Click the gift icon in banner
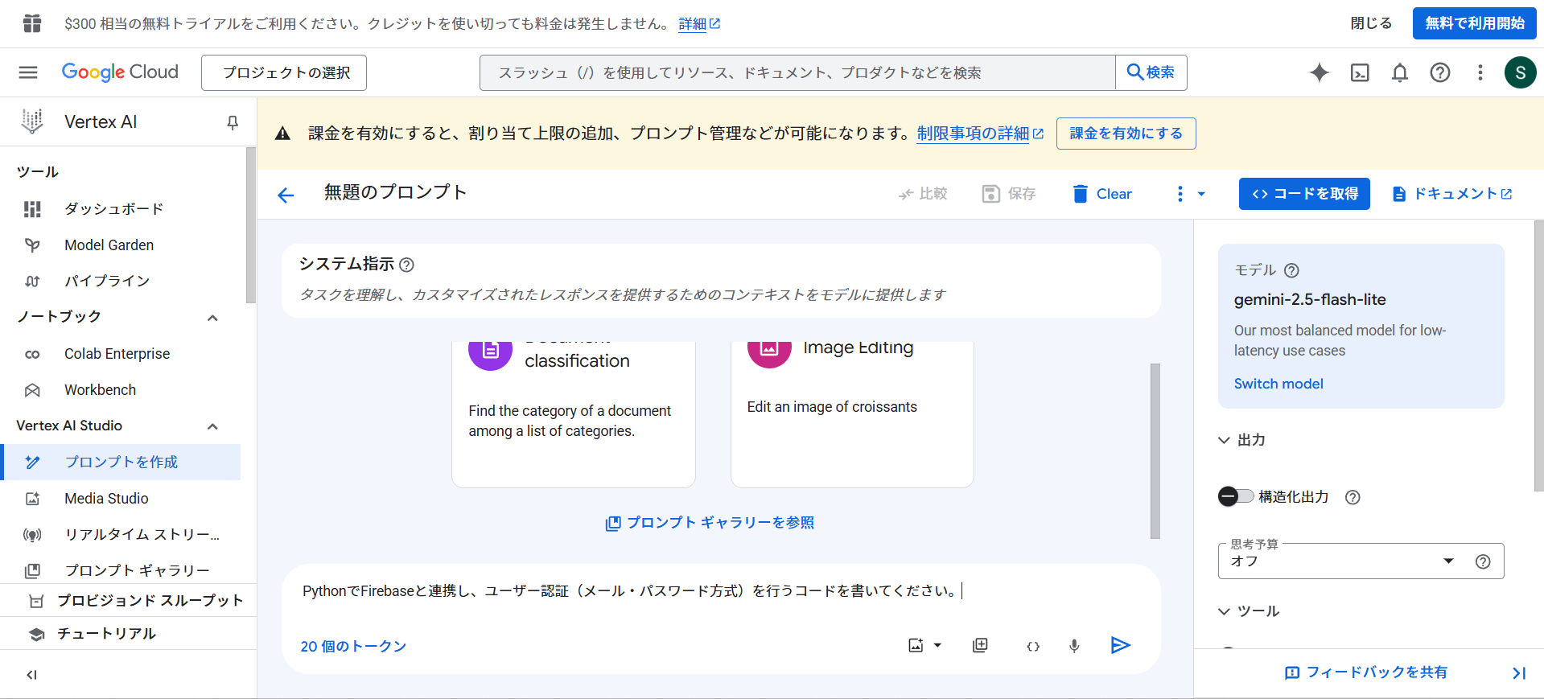 (x=32, y=23)
